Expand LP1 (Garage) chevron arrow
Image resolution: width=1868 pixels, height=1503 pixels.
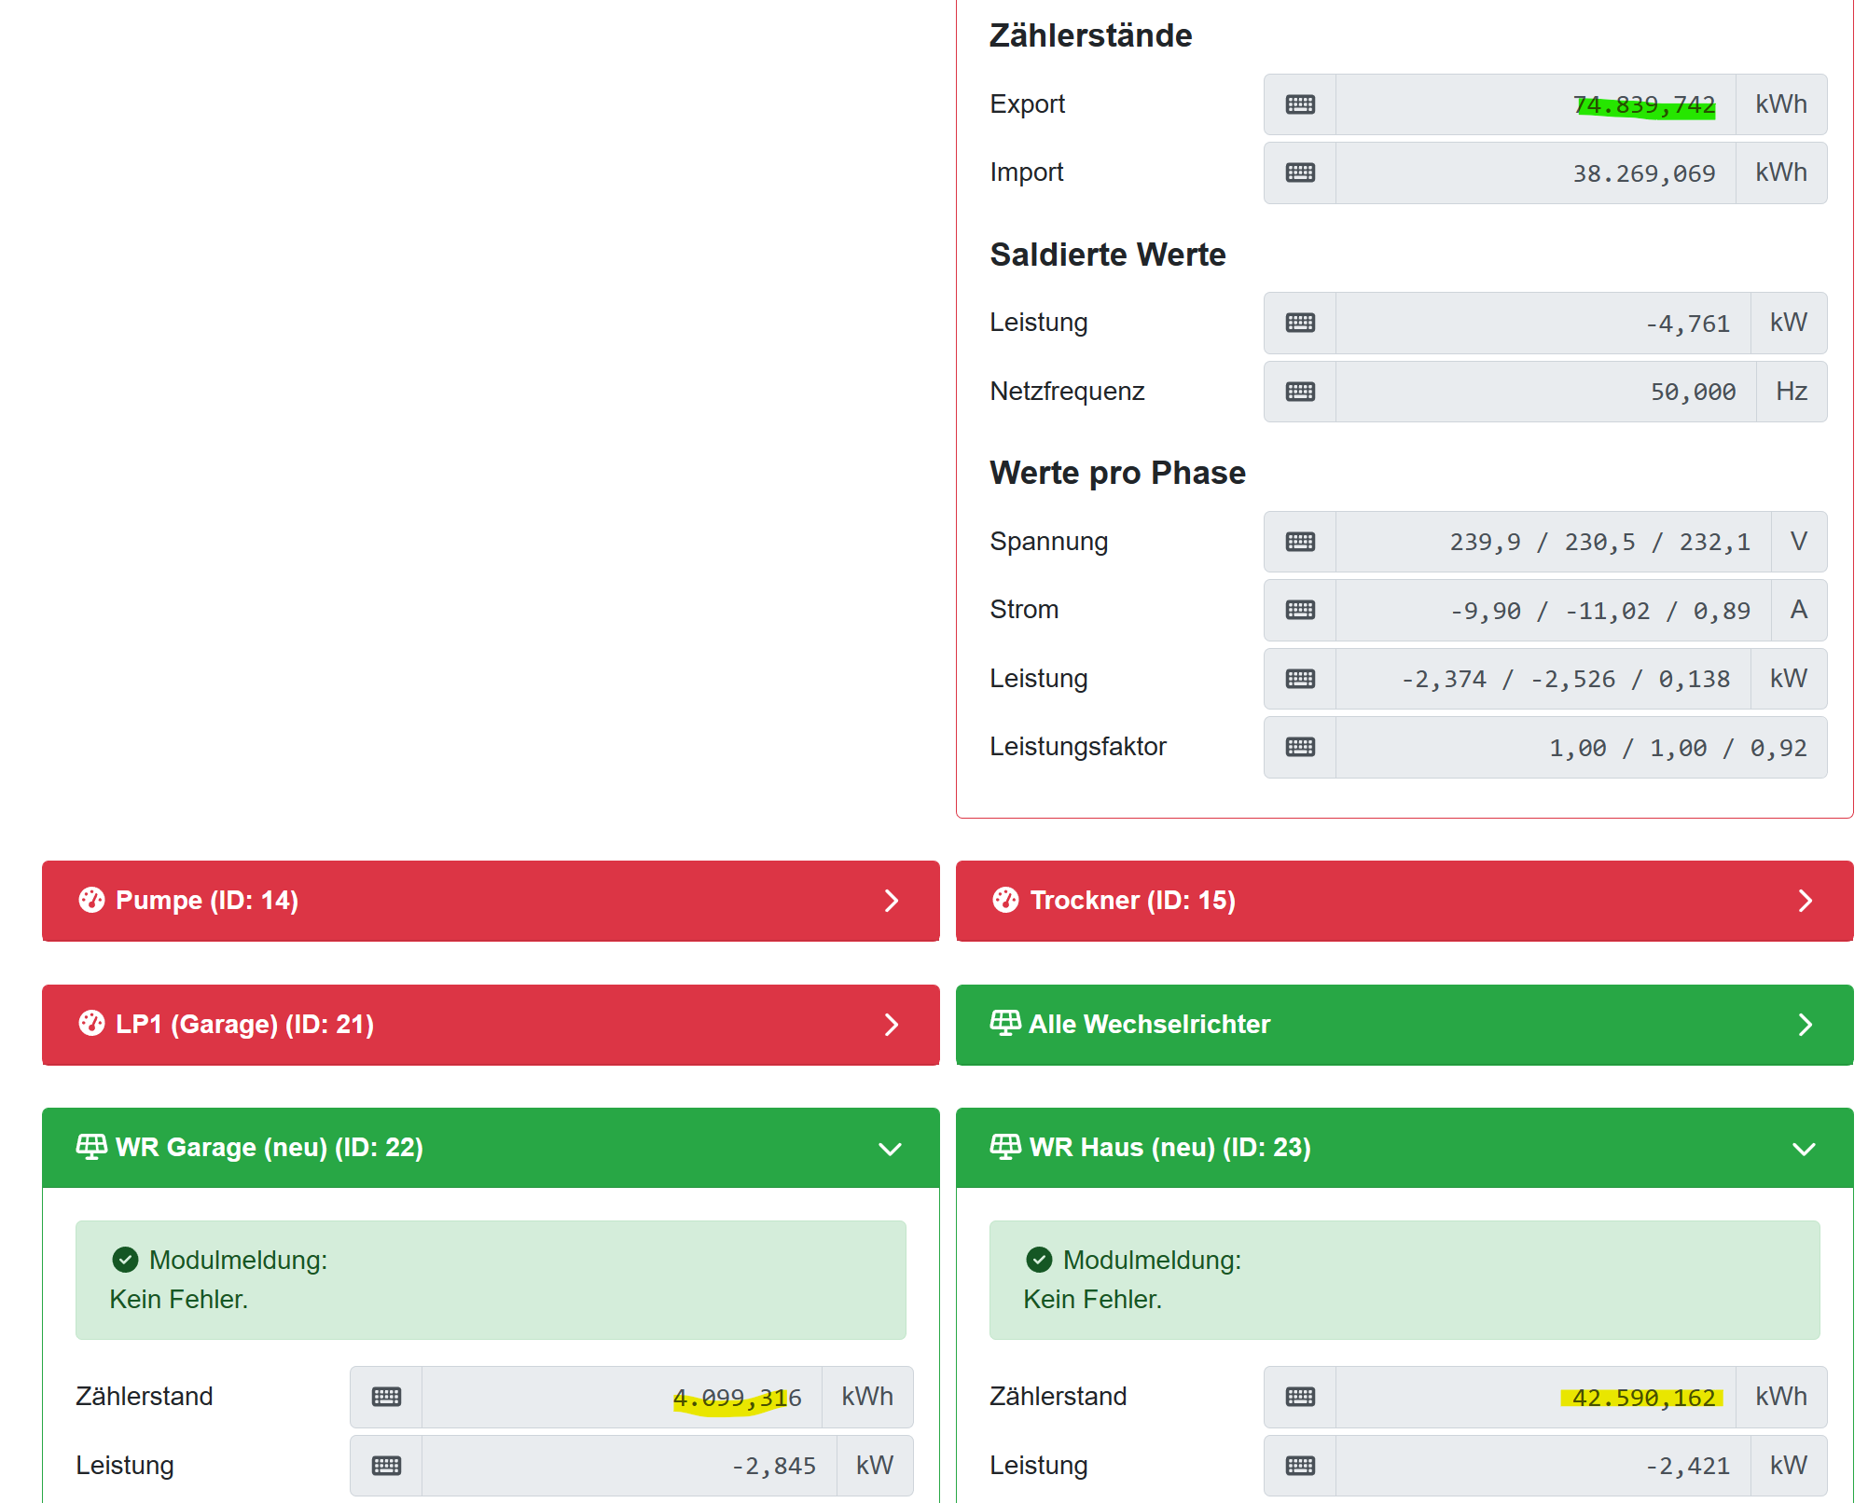coord(891,1025)
